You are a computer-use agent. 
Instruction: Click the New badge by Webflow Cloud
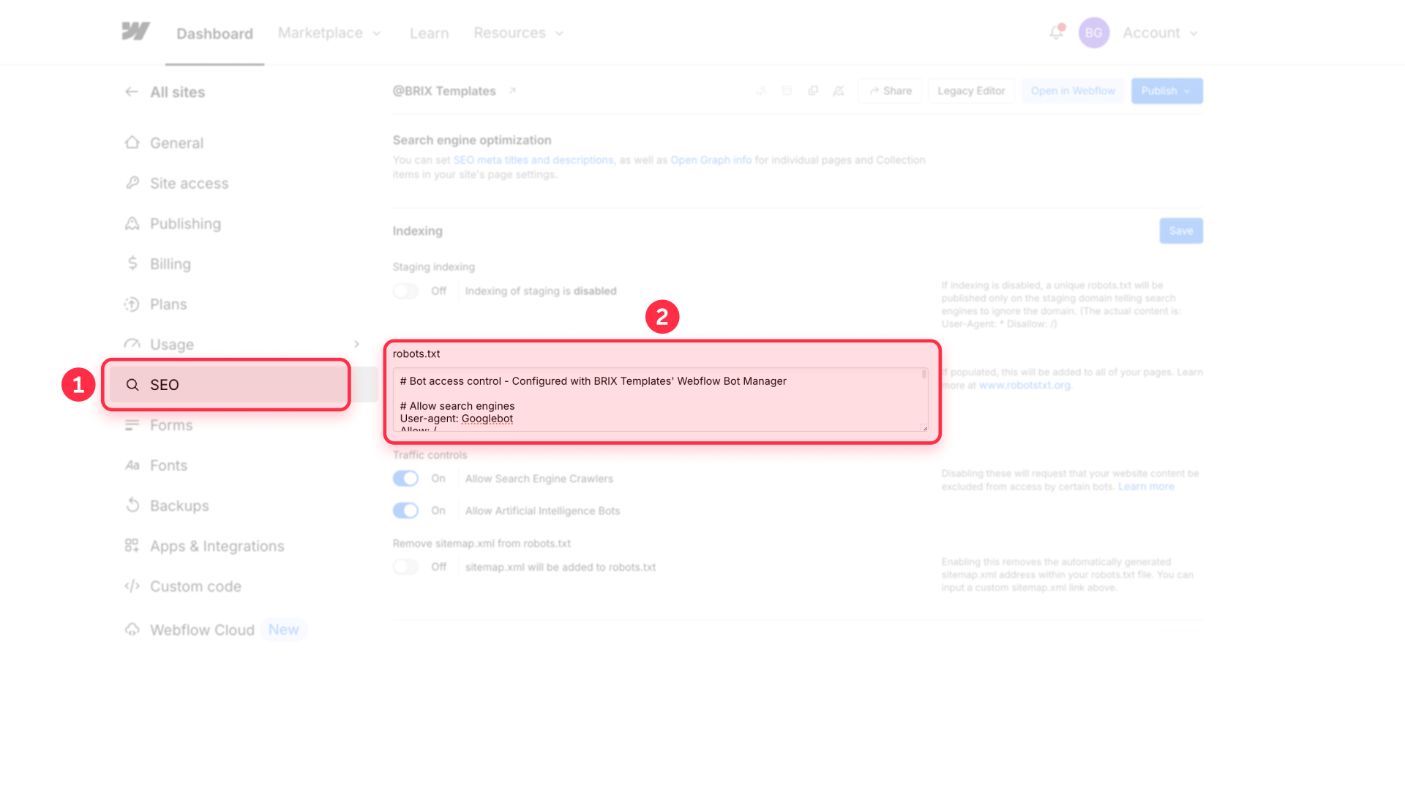tap(283, 629)
